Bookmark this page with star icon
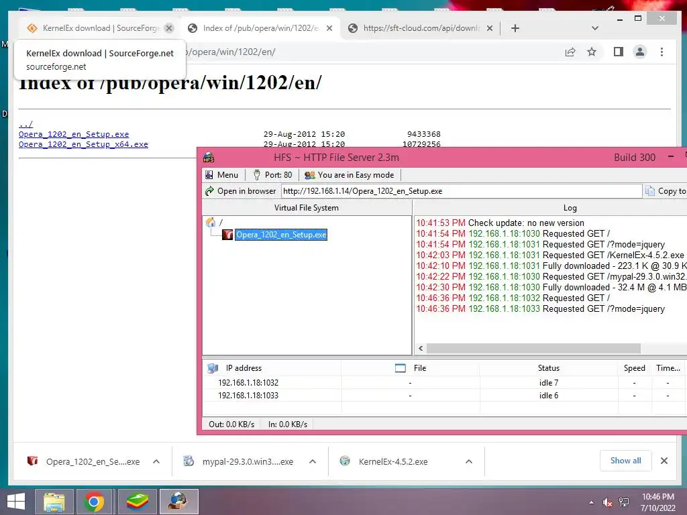The width and height of the screenshot is (687, 515). (x=592, y=52)
